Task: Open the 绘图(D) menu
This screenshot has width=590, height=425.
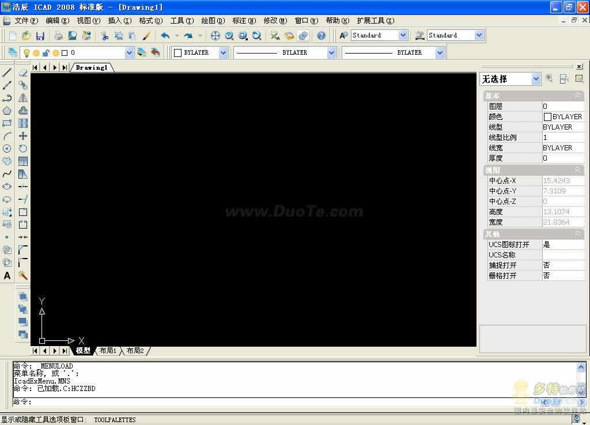Action: click(x=213, y=21)
